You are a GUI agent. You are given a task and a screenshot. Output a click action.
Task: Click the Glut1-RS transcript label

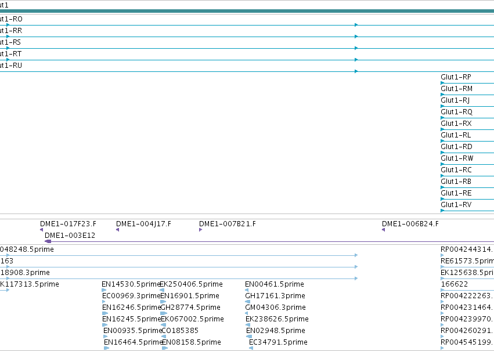click(10, 42)
